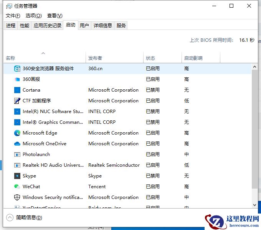The width and height of the screenshot is (261, 230).
Task: Click the CTF 加载程序 pen icon
Action: 17,101
